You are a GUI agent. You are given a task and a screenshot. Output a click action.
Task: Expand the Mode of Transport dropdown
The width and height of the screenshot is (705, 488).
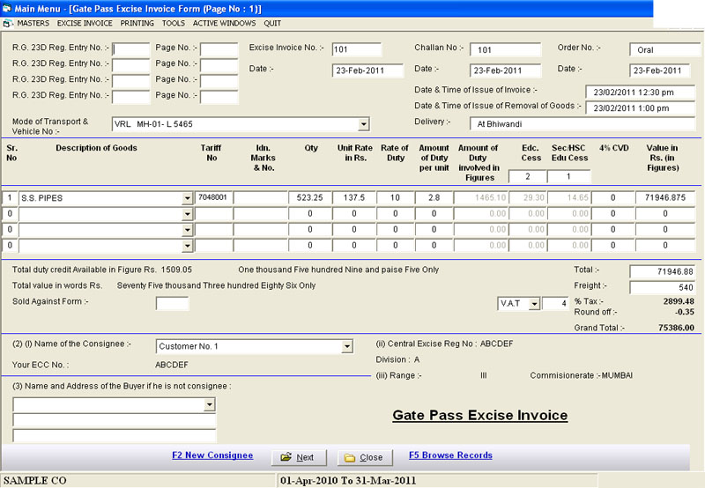coord(363,124)
